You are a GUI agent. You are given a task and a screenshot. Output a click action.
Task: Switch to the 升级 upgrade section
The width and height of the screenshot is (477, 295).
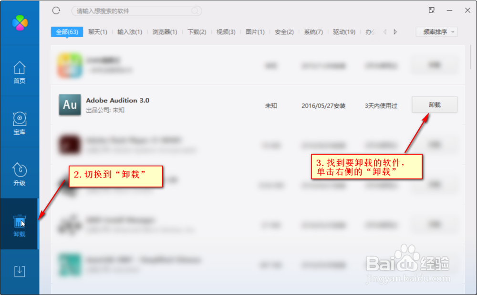20,173
